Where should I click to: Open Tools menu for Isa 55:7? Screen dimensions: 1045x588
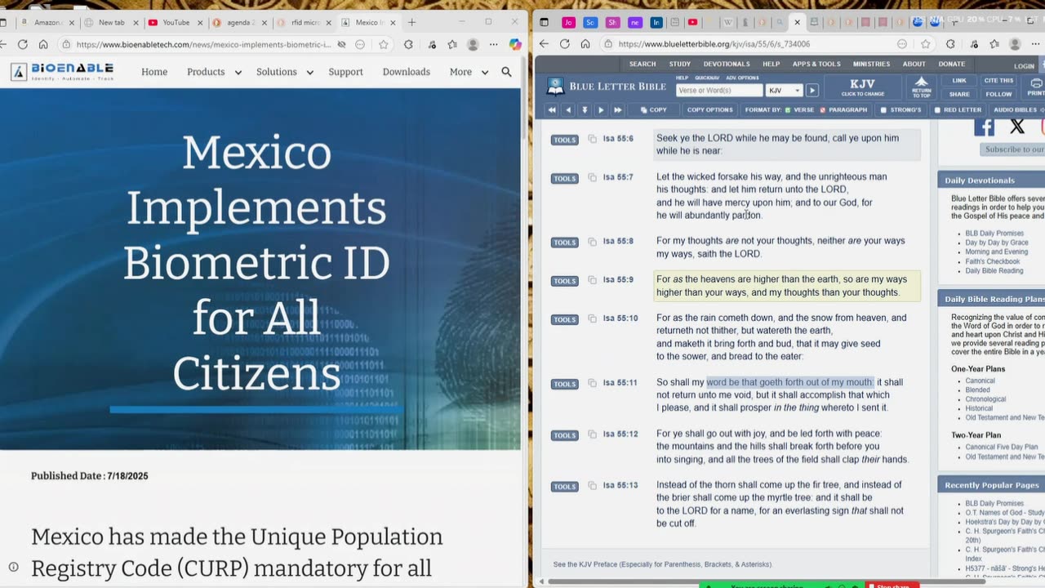(x=564, y=178)
